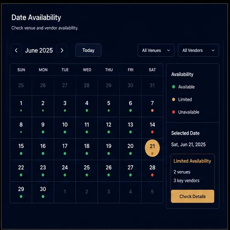Viewport: 230px width, 230px height.
Task: Choose June 20 date cell
Action: 131,149
